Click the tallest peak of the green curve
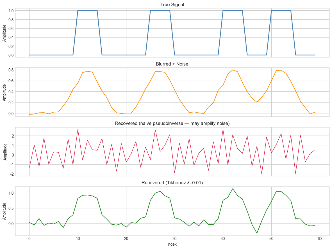Viewport: 332px width, 249px height. (x=233, y=189)
